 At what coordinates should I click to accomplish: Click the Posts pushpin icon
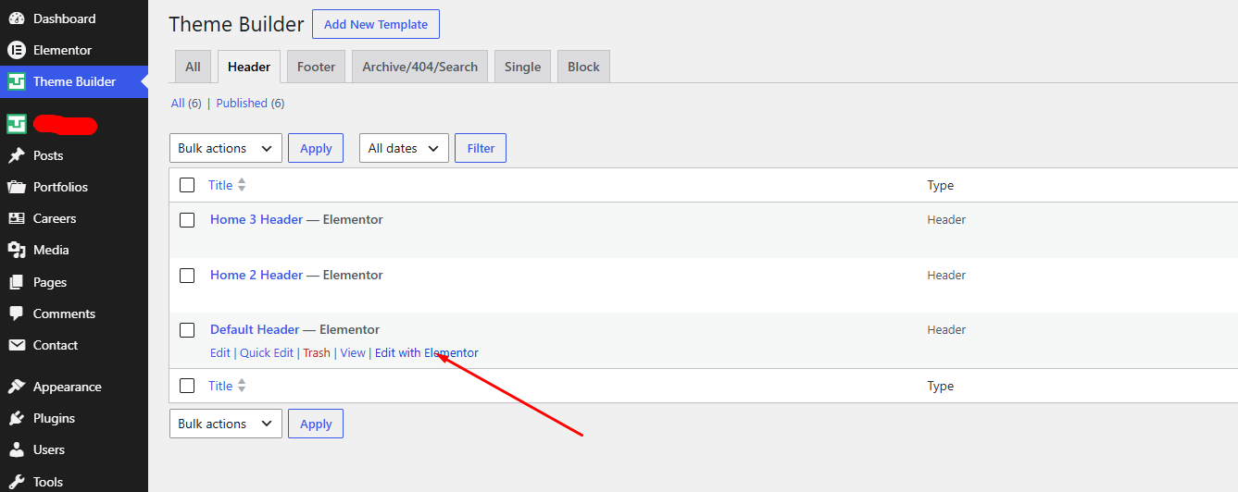pyautogui.click(x=16, y=155)
